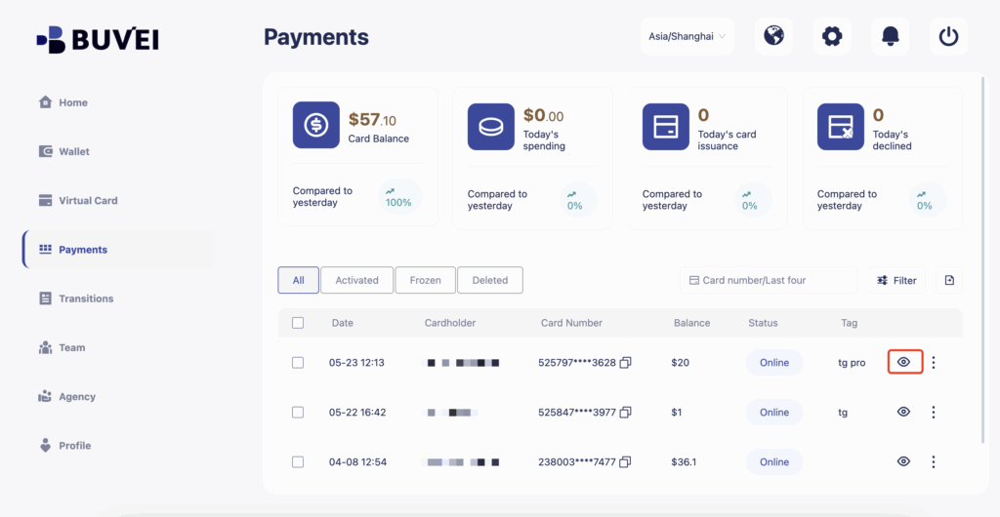Click the export file icon beside Filter

949,280
